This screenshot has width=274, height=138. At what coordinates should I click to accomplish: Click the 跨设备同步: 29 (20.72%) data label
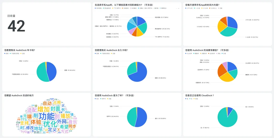[163, 29]
